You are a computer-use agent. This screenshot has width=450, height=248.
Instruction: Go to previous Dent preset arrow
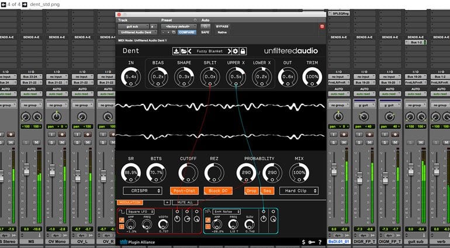(x=189, y=51)
